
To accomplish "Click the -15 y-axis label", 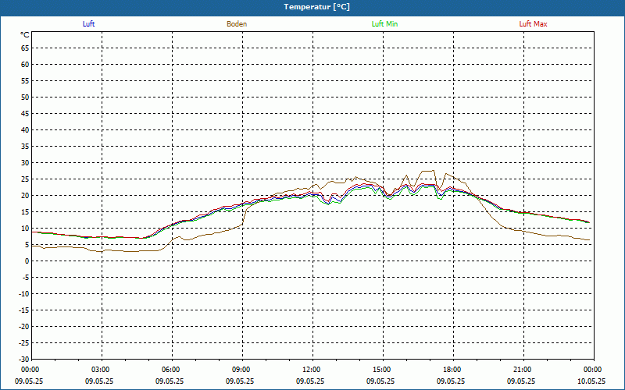I will tap(24, 310).
